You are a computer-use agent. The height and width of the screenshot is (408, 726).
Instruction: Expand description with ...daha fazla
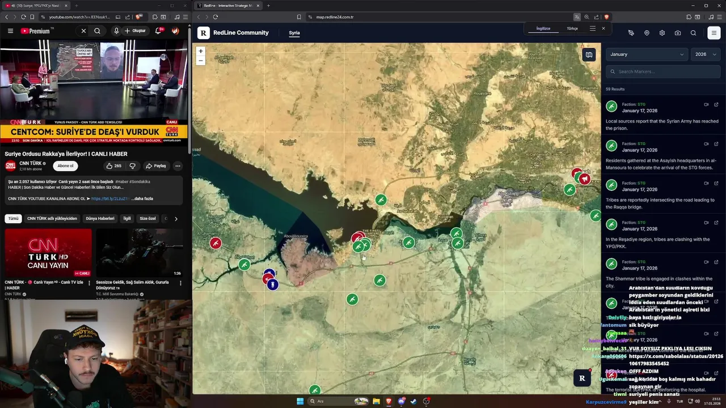(142, 199)
